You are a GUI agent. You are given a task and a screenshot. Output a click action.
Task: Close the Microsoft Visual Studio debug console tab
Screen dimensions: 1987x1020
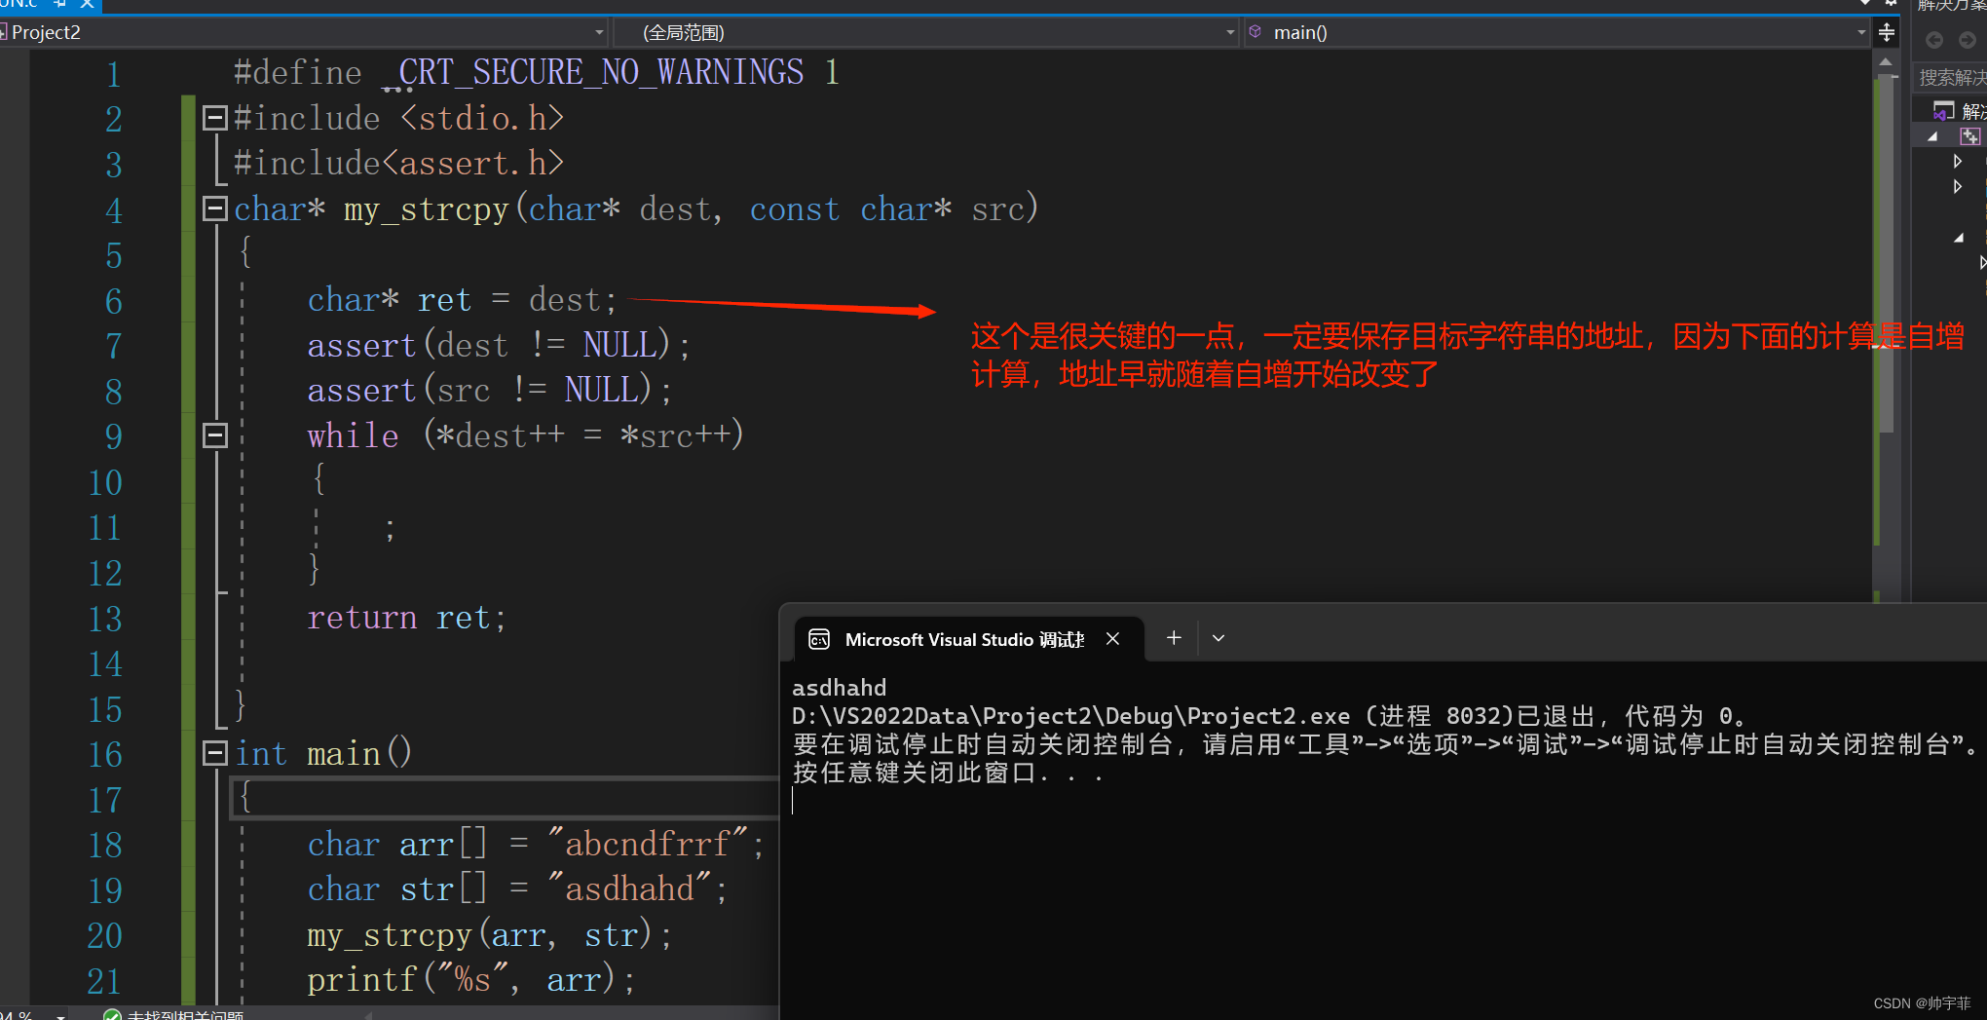pyautogui.click(x=1112, y=639)
